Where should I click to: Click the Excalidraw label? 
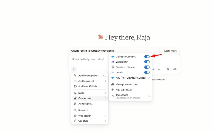click(122, 62)
